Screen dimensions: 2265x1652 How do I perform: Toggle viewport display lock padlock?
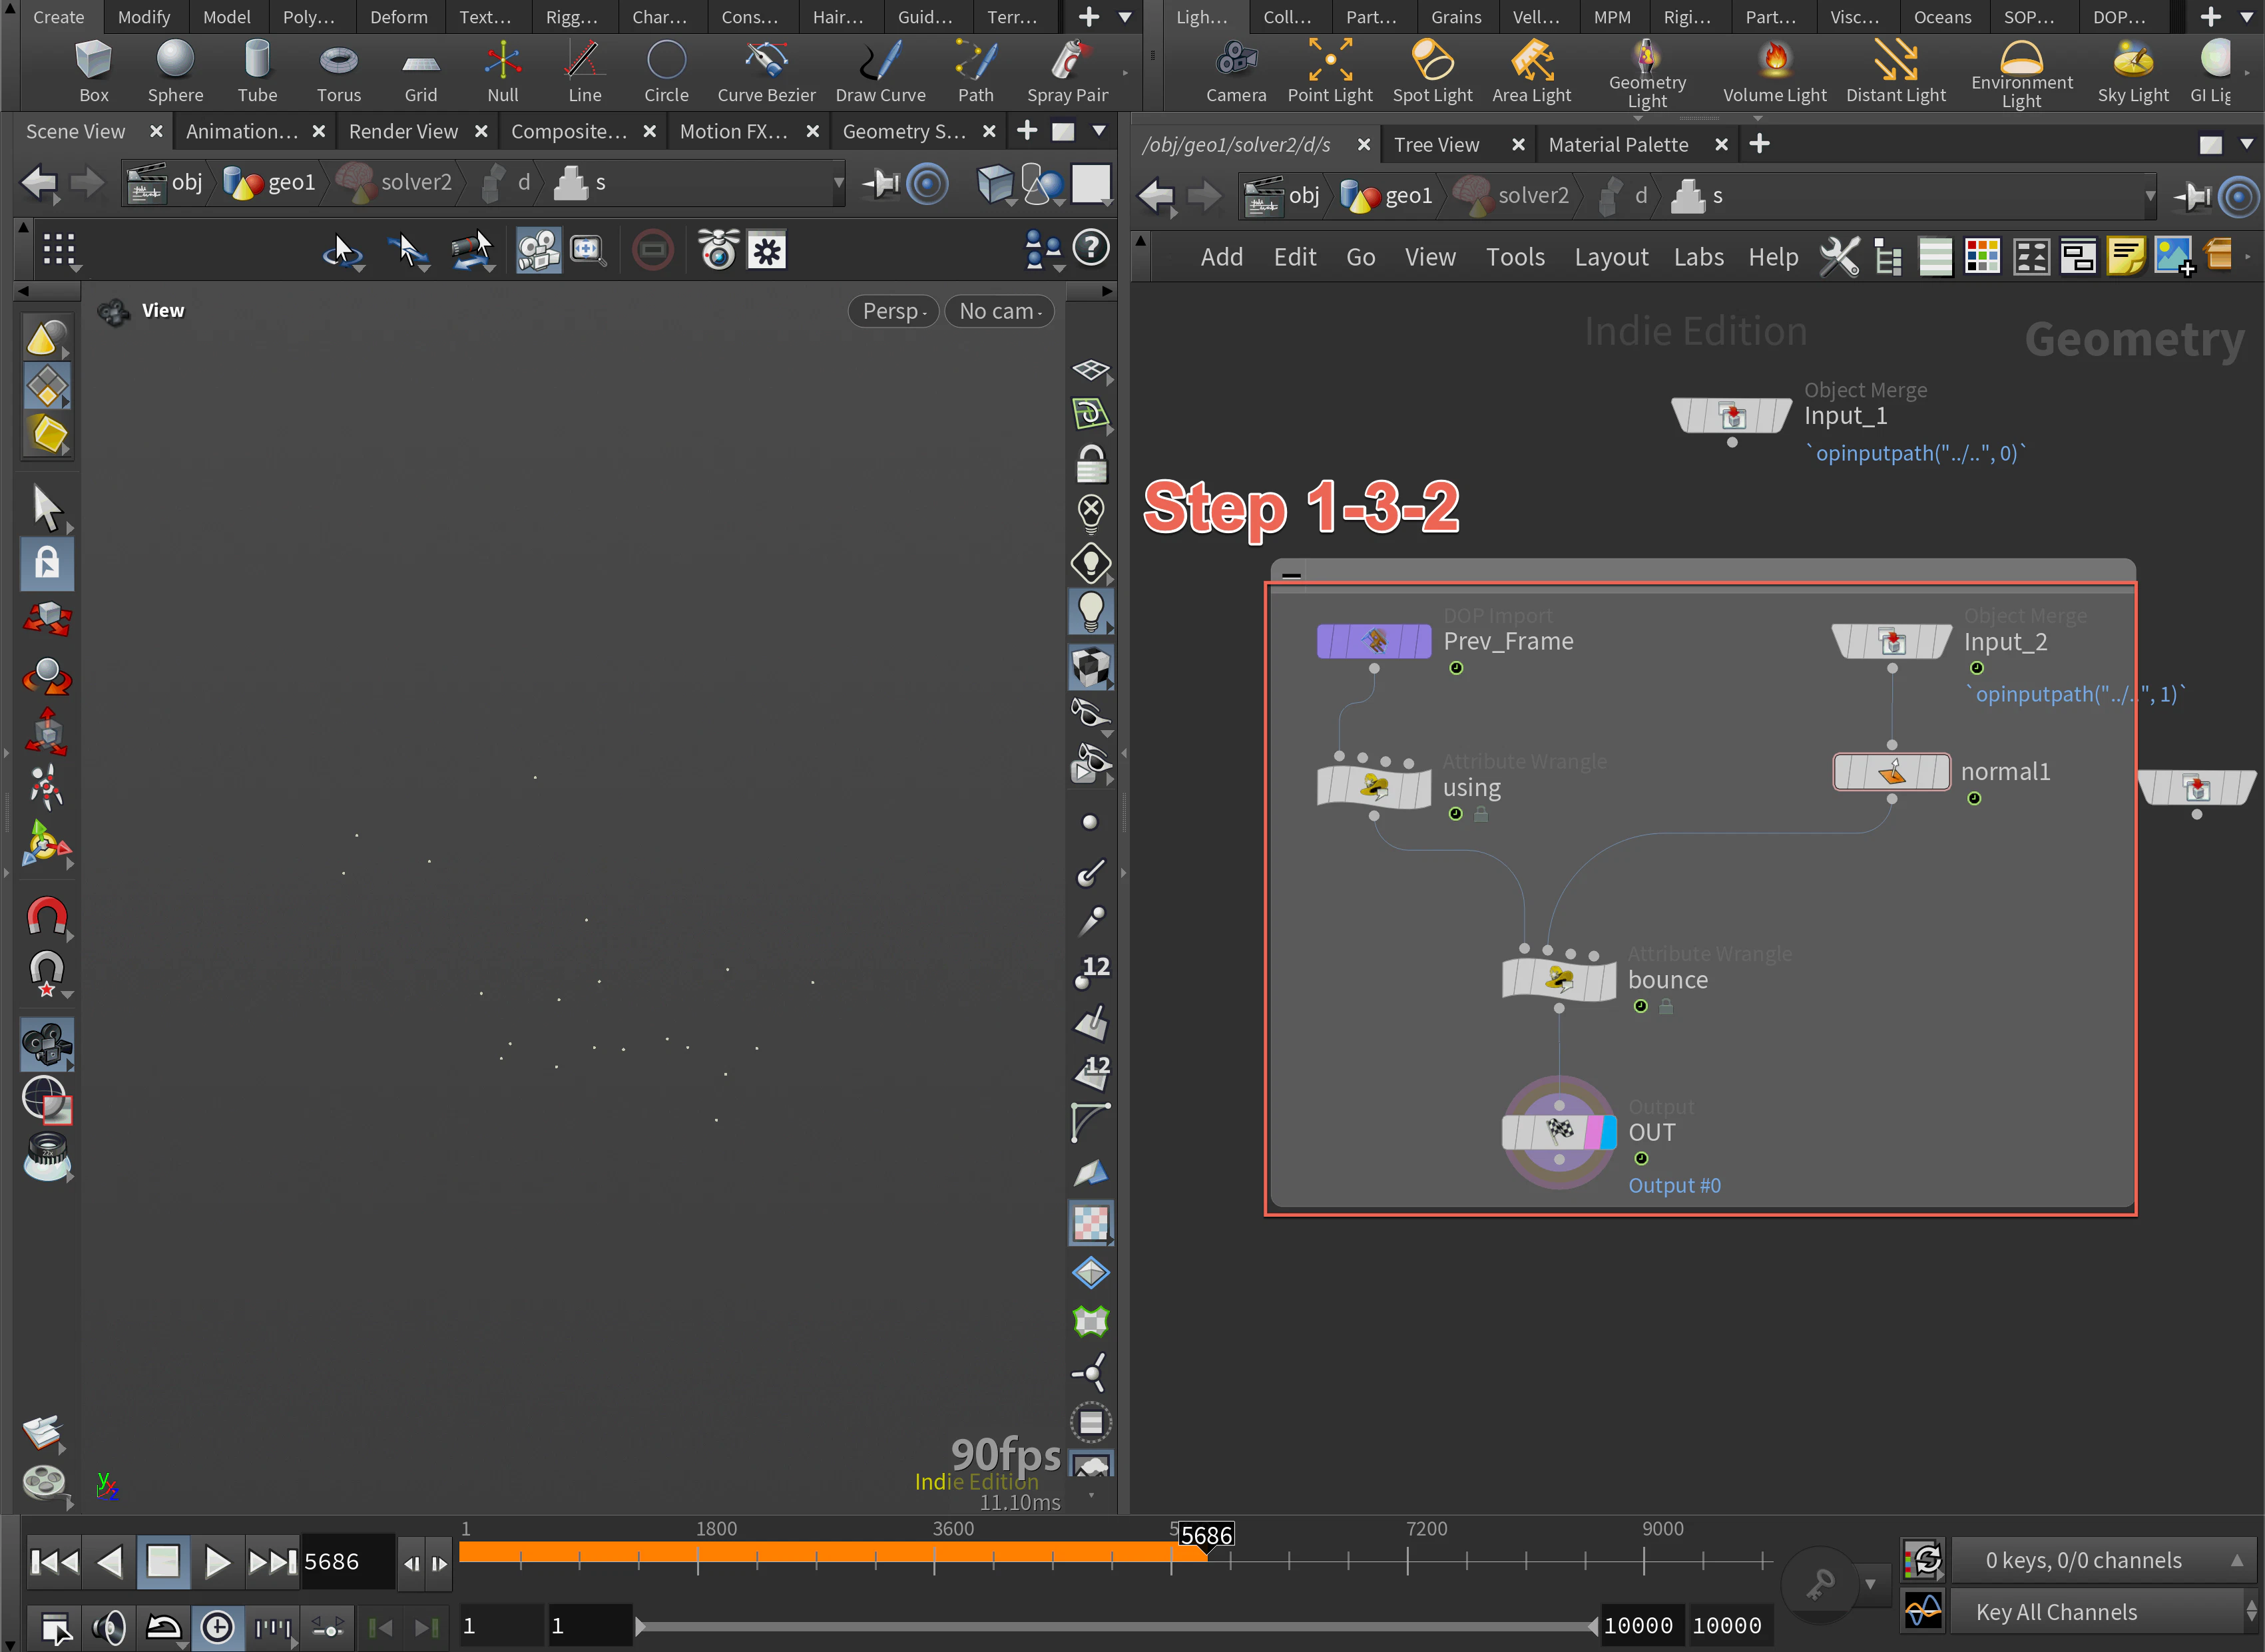pyautogui.click(x=1090, y=465)
